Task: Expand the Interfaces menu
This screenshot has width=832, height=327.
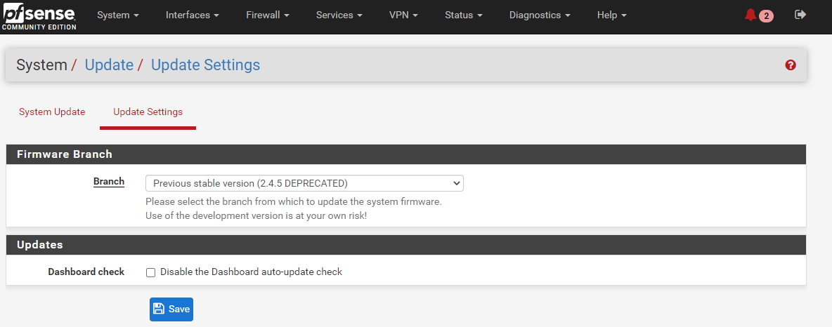Action: click(x=192, y=15)
